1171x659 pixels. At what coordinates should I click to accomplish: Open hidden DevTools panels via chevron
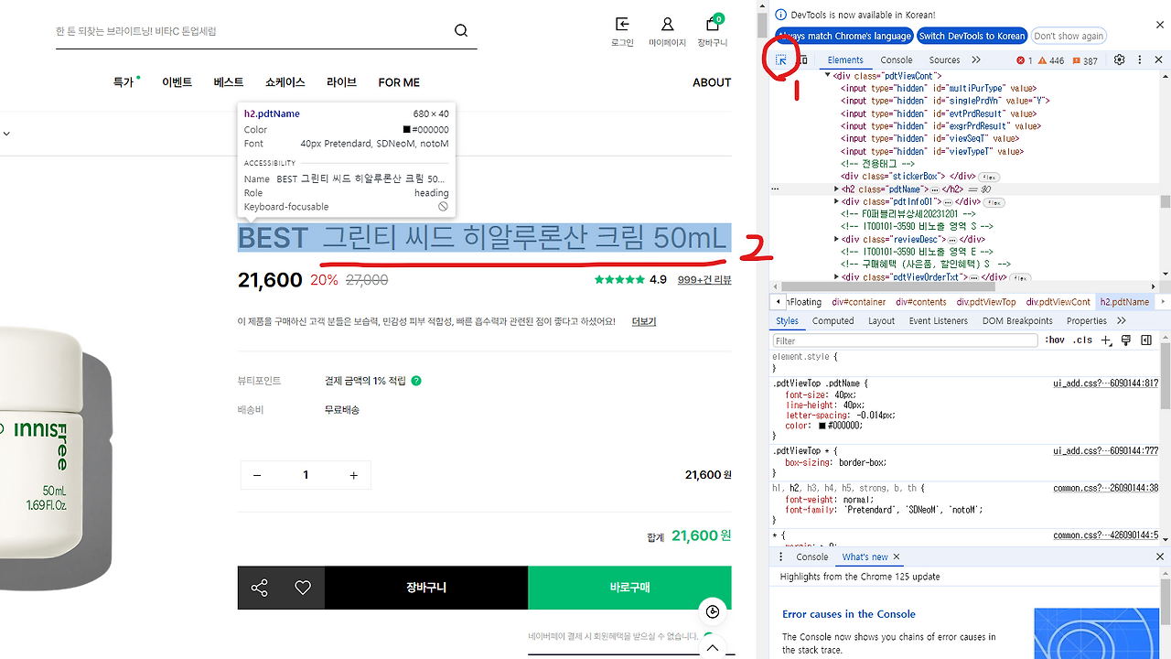click(x=975, y=59)
